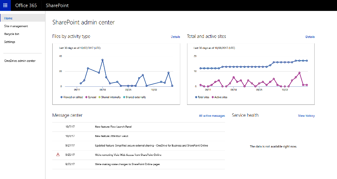The width and height of the screenshot is (337, 179).
Task: Open Settings in the left navigation
Action: tap(10, 42)
